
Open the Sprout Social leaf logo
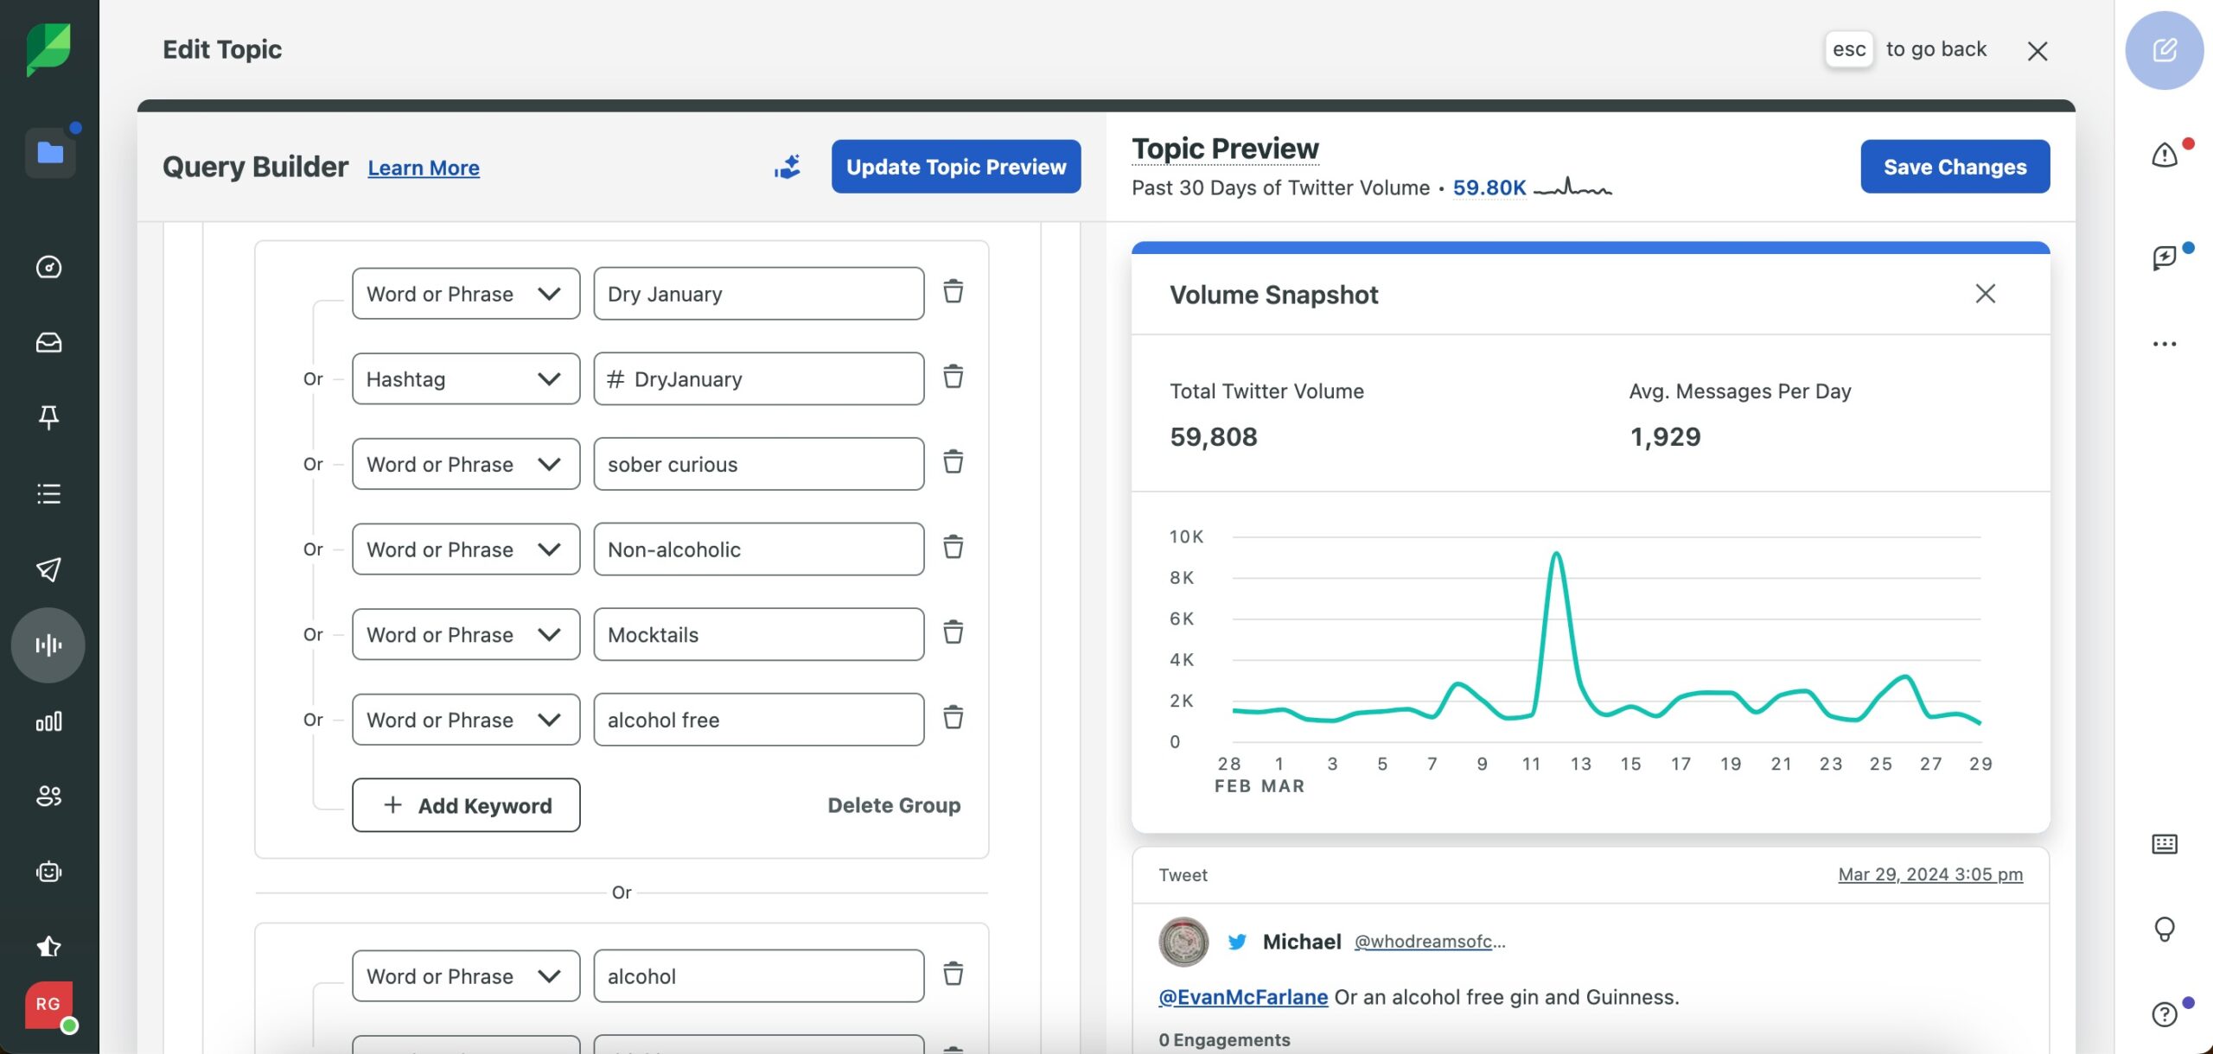point(48,49)
